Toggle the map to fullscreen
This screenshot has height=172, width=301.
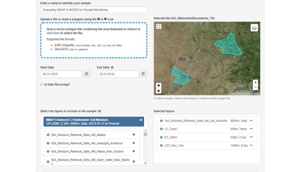[x=159, y=26]
